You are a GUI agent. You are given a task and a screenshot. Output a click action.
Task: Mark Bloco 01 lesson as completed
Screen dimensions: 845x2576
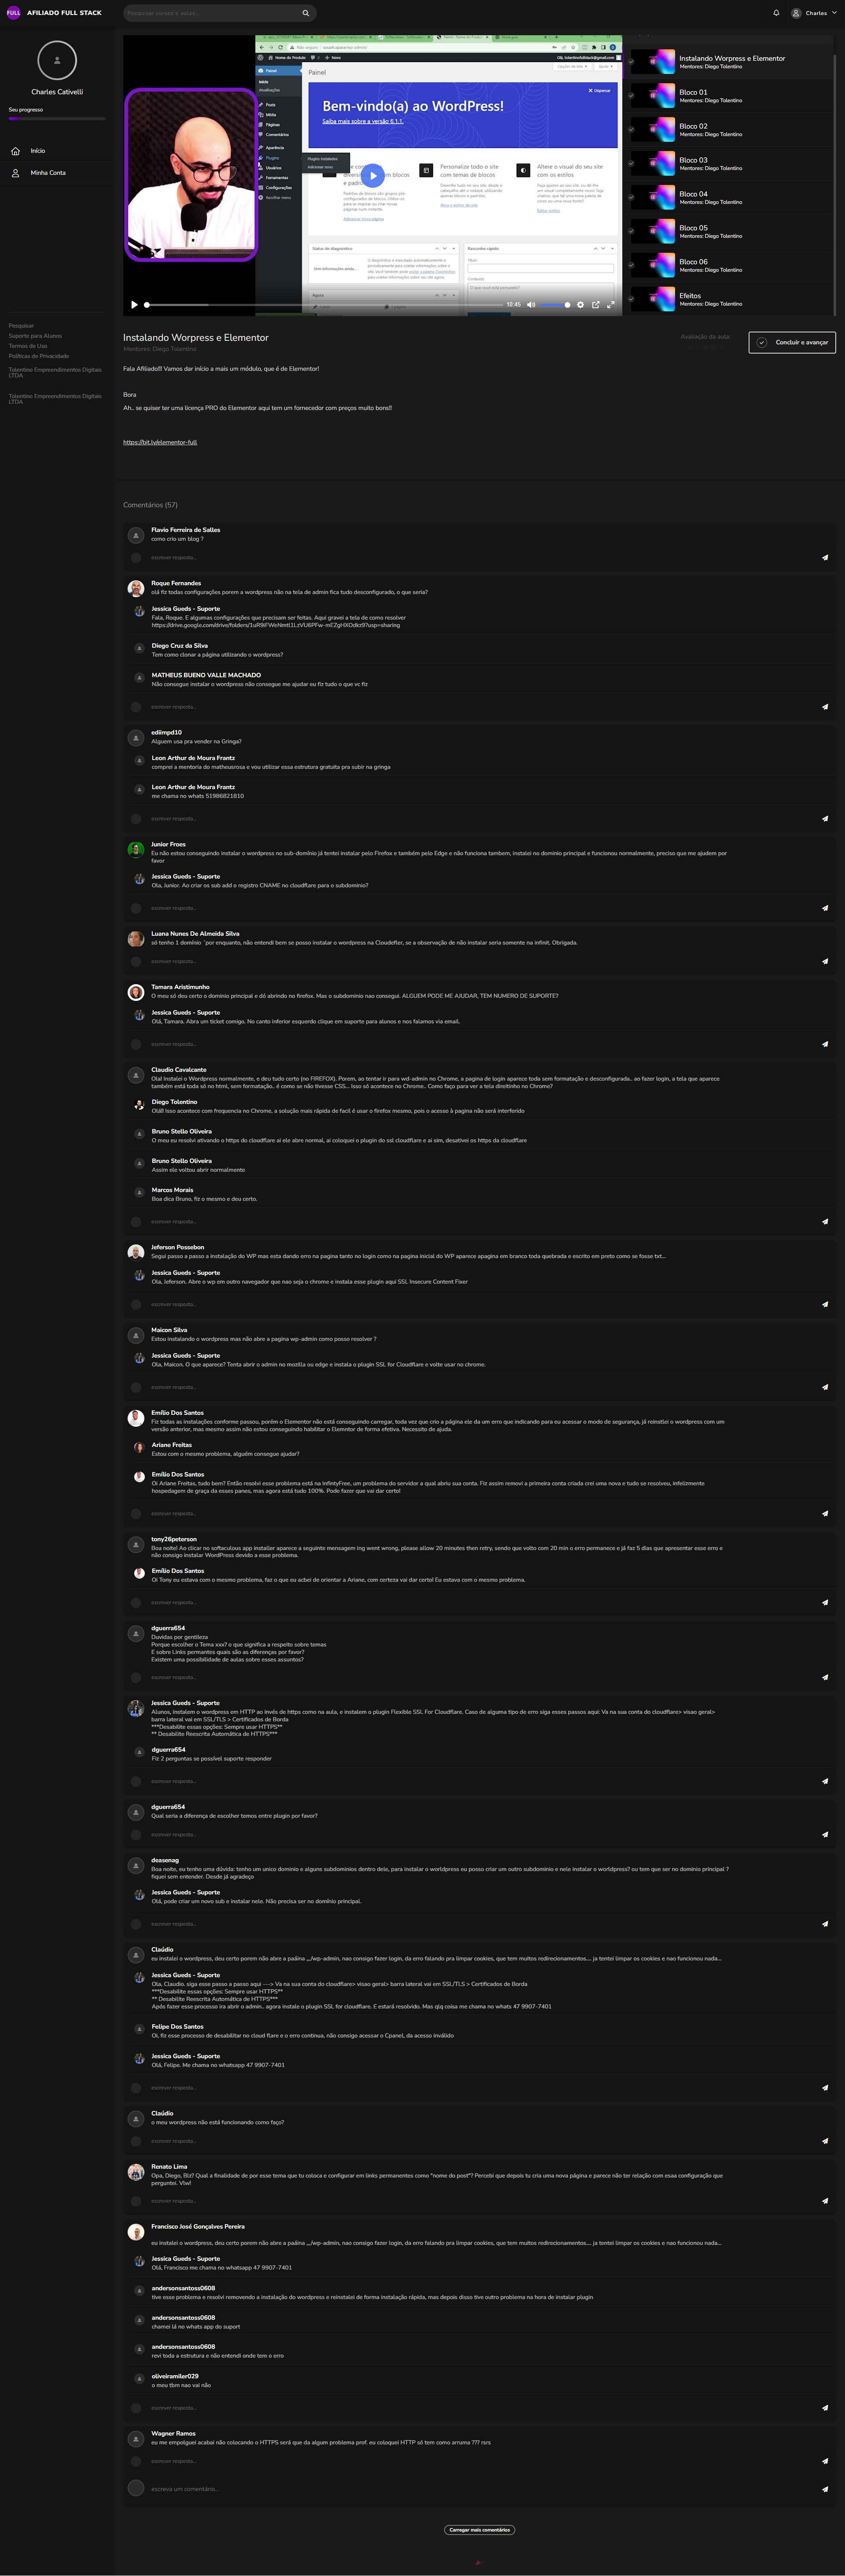(631, 96)
